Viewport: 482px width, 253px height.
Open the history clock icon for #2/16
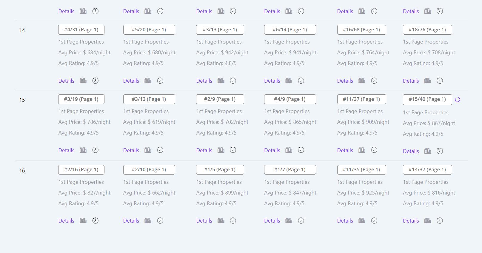coord(95,220)
